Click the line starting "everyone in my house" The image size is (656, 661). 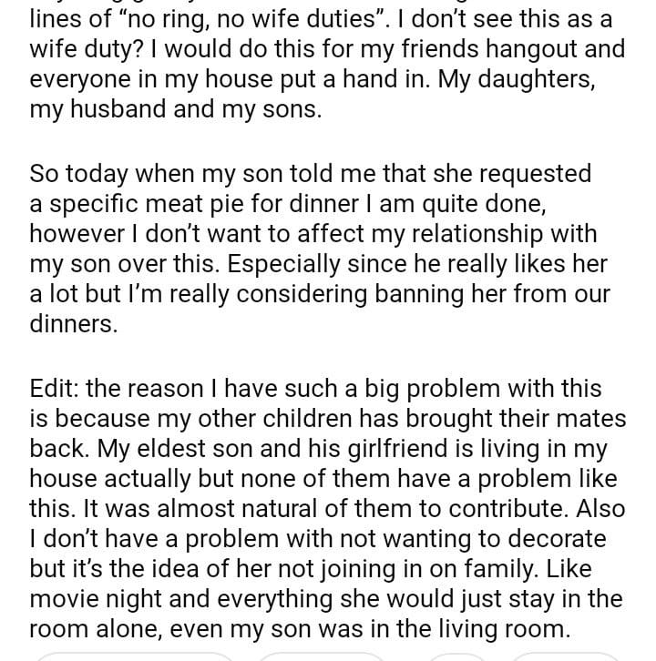[313, 78]
